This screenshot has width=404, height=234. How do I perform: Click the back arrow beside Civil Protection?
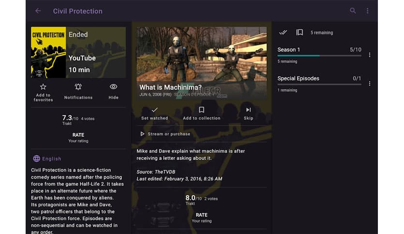[38, 11]
